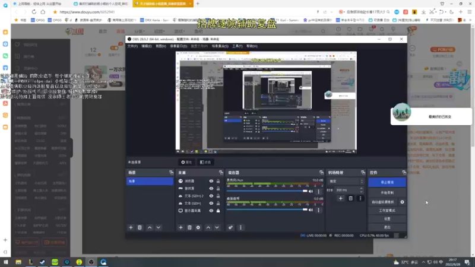Pop out the Audio Mixer dock panel

[321, 173]
